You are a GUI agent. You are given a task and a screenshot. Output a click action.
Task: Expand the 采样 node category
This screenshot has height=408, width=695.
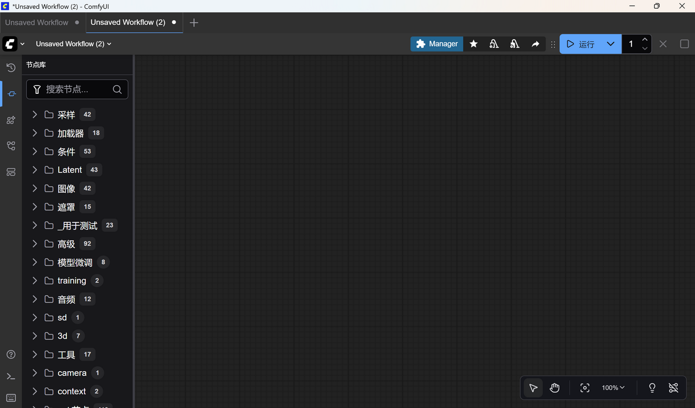[x=34, y=114]
